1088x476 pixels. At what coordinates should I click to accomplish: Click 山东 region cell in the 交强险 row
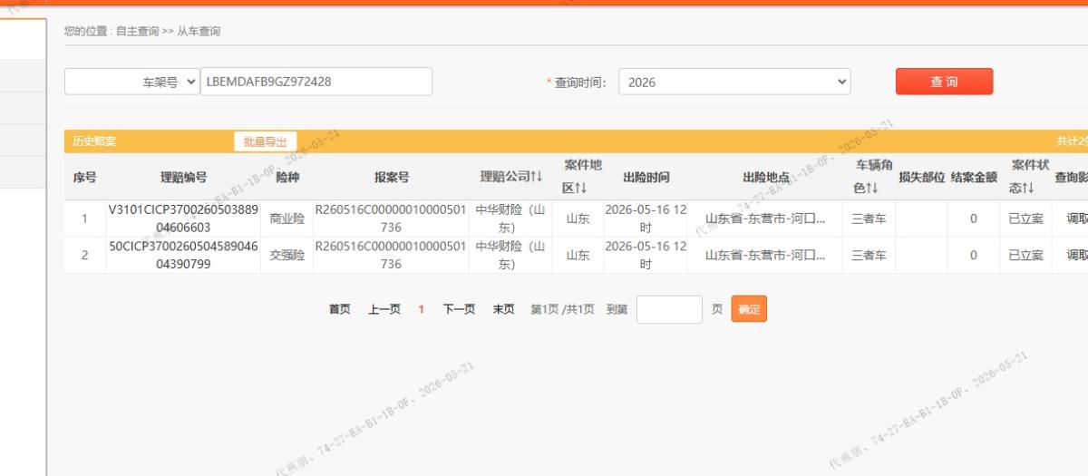pos(578,256)
